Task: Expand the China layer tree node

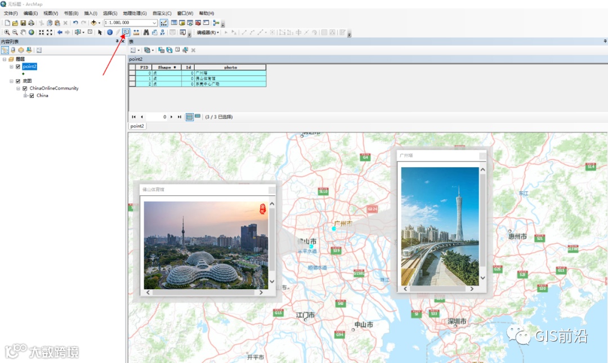Action: click(25, 96)
